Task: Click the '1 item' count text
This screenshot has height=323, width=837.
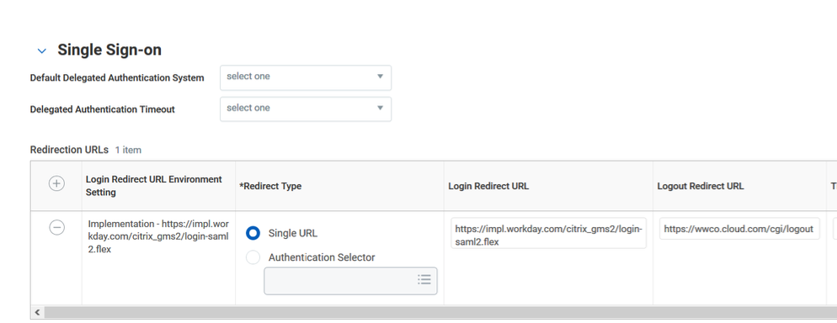Action: 128,151
